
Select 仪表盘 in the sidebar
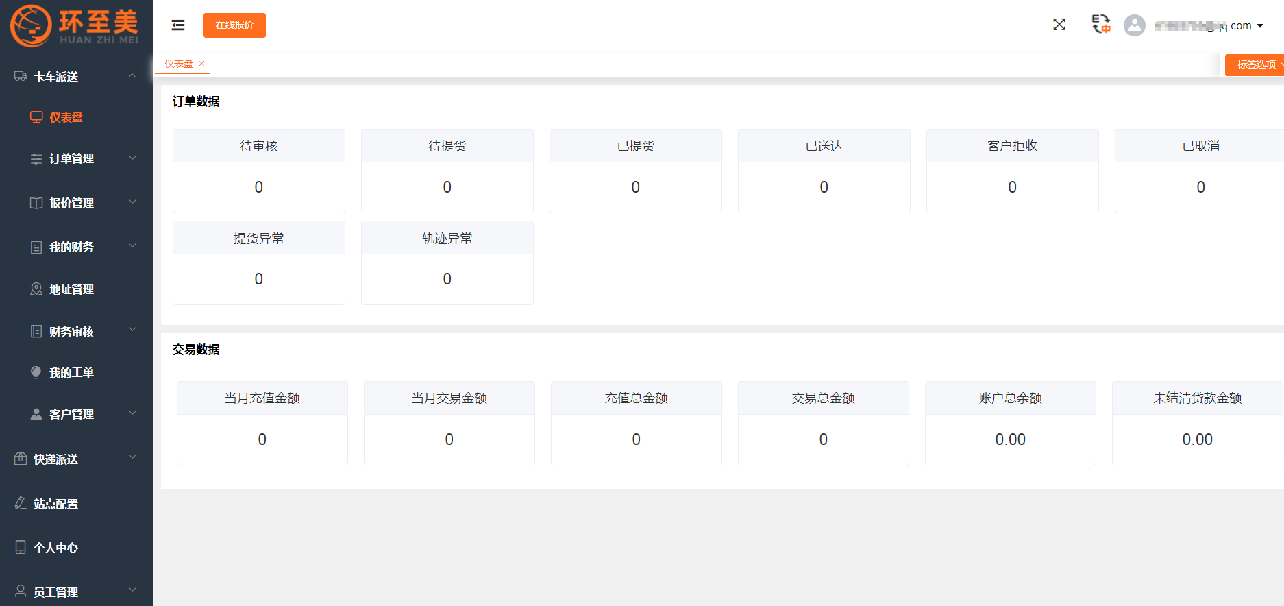(66, 117)
